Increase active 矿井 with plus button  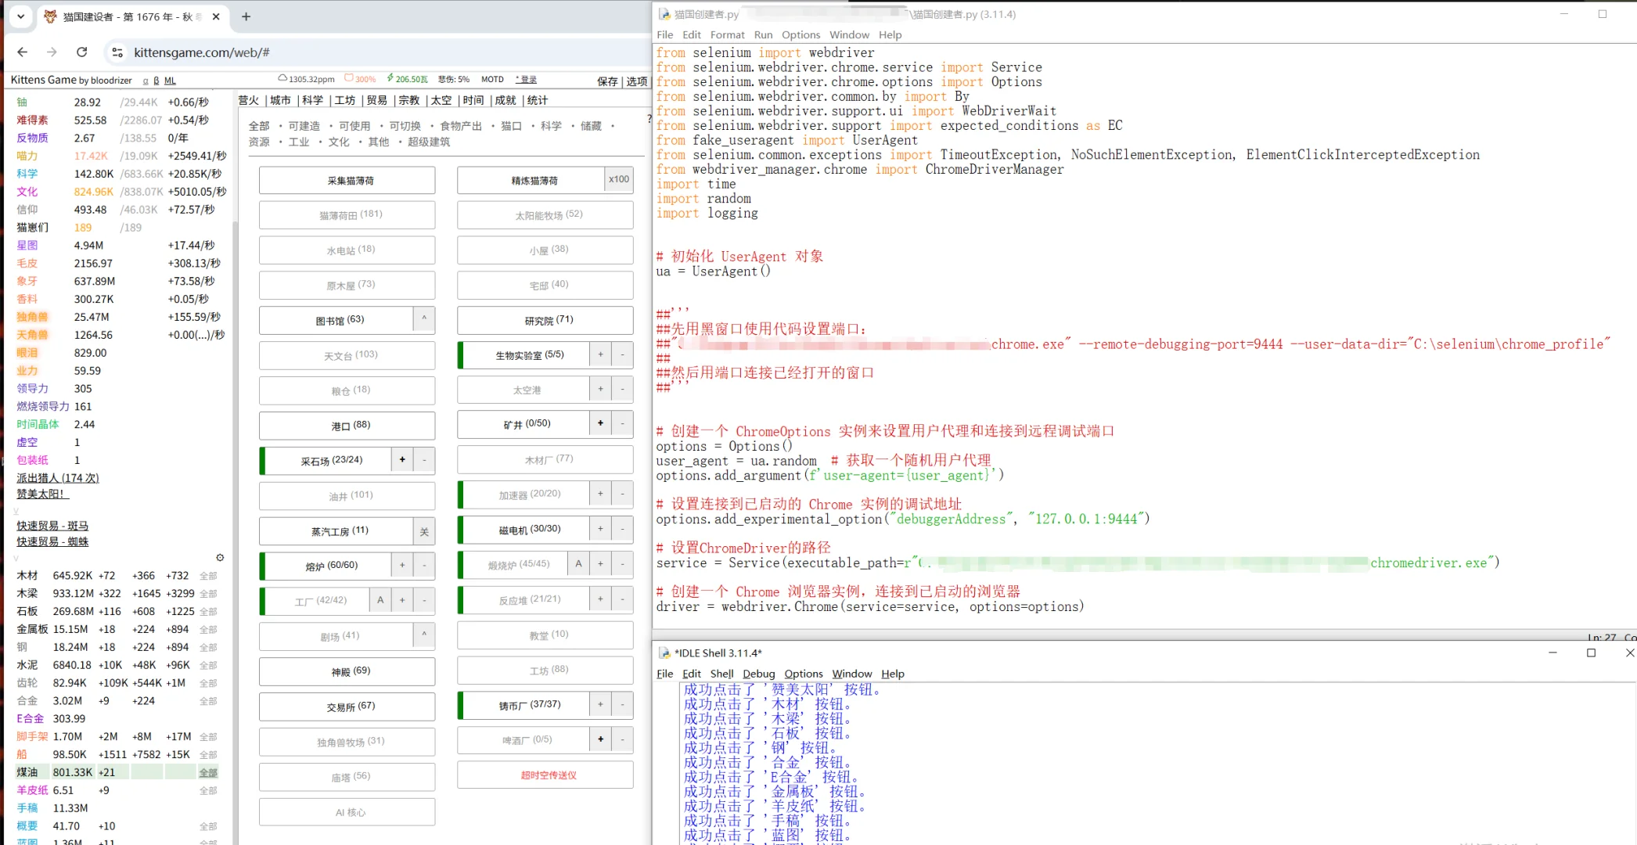(600, 423)
